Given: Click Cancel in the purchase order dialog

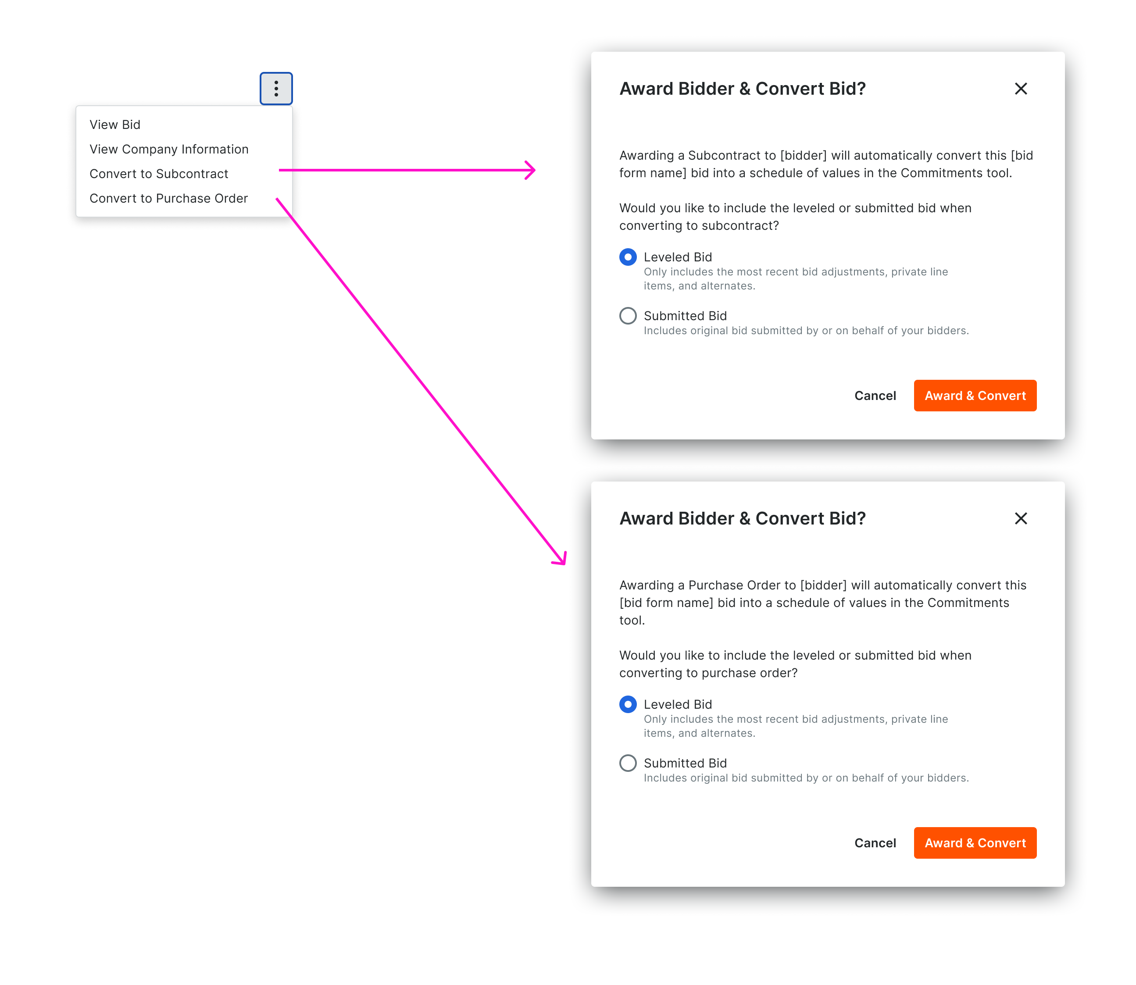Looking at the screenshot, I should pos(875,842).
